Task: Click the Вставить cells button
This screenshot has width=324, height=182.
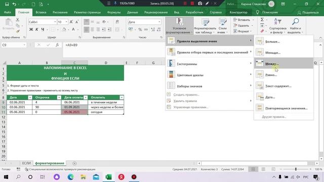Action: (242, 20)
